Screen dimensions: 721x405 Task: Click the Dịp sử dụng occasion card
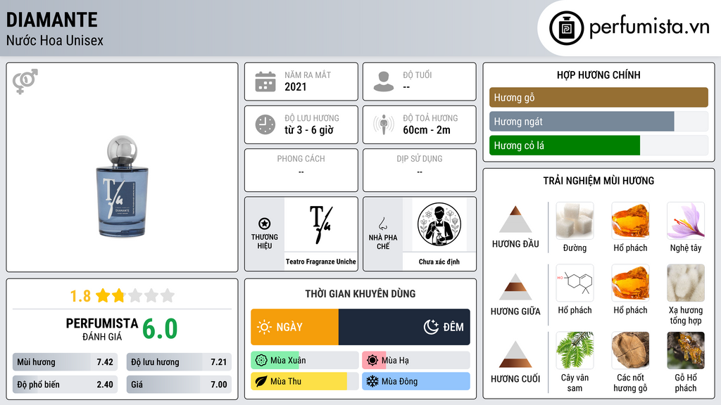(x=420, y=170)
